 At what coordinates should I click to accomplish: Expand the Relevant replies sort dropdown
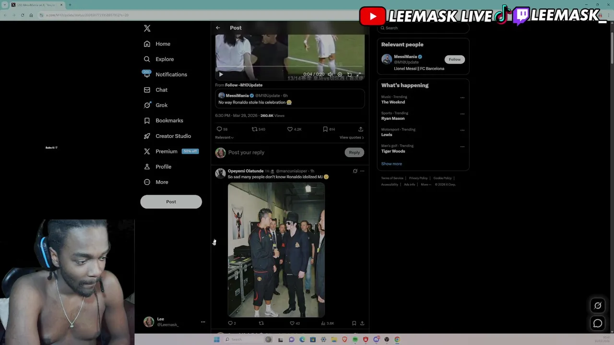(224, 138)
